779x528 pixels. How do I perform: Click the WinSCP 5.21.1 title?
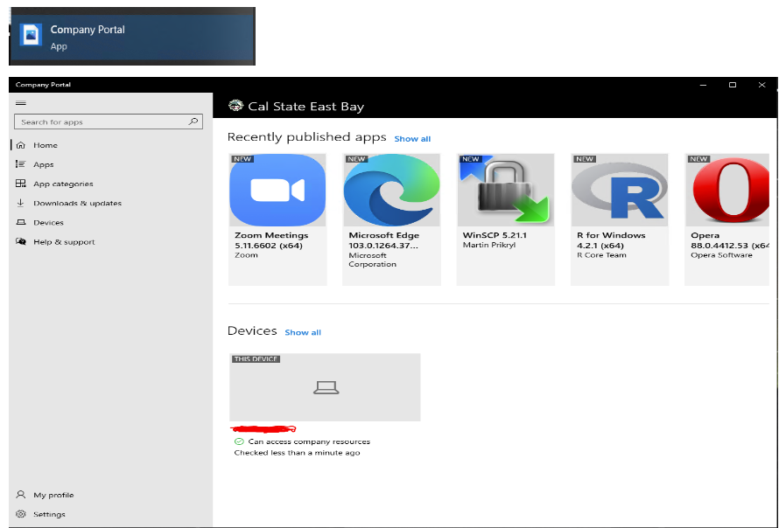pyautogui.click(x=495, y=235)
